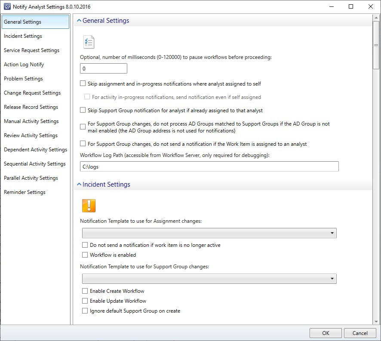Select Service Request Settings in sidebar

pos(31,50)
